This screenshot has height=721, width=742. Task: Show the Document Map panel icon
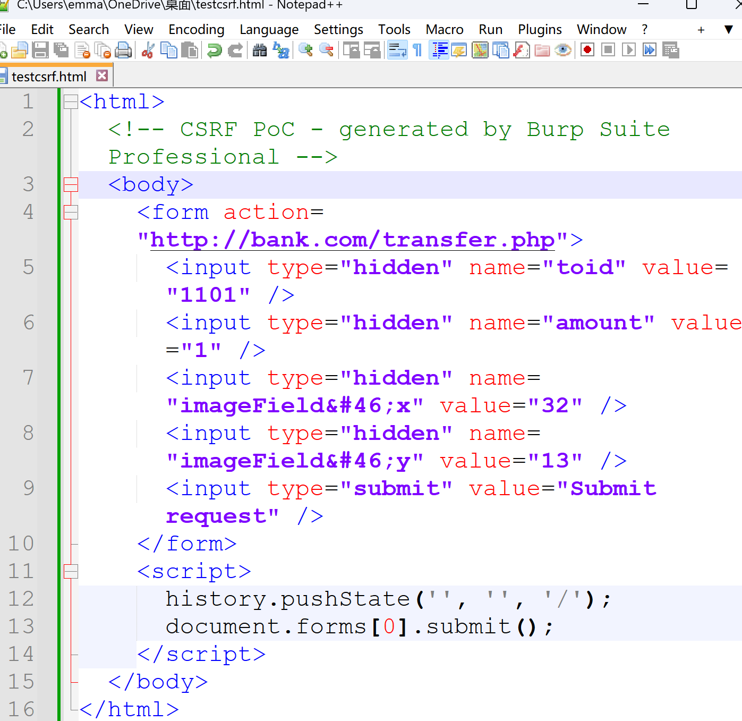480,50
